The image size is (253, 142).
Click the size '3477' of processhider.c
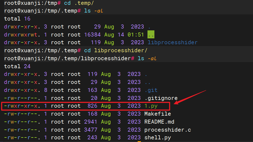pos(91,130)
